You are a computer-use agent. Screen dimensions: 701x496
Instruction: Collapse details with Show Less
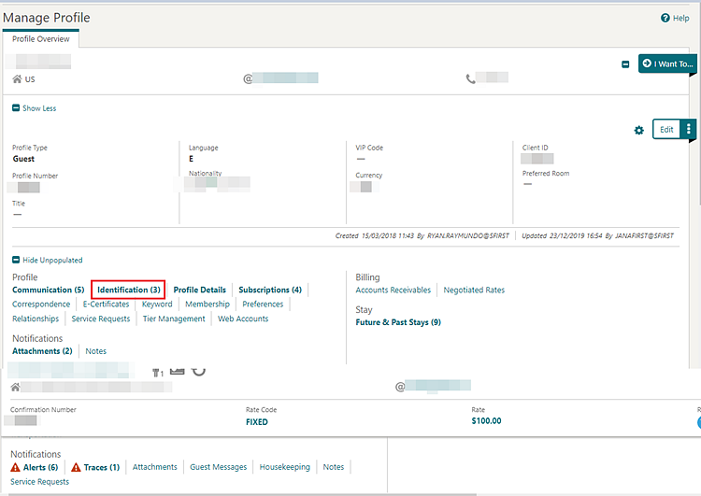(x=34, y=108)
